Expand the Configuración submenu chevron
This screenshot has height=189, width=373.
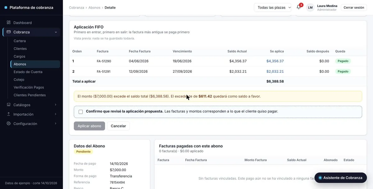coord(56,123)
